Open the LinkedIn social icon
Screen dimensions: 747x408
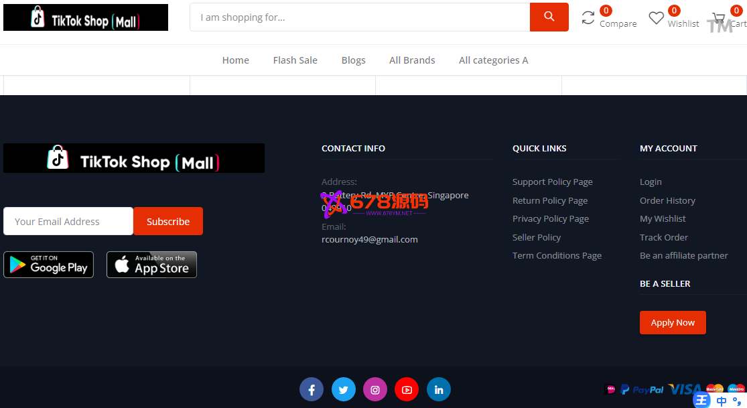[x=439, y=389]
